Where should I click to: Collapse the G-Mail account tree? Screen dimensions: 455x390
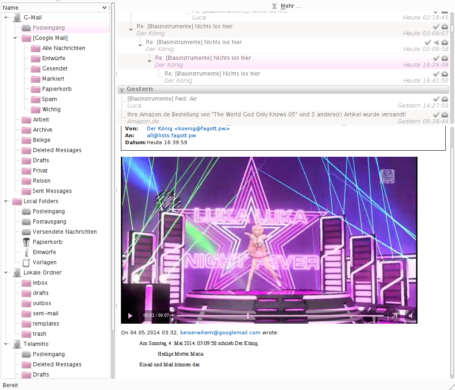click(6, 18)
